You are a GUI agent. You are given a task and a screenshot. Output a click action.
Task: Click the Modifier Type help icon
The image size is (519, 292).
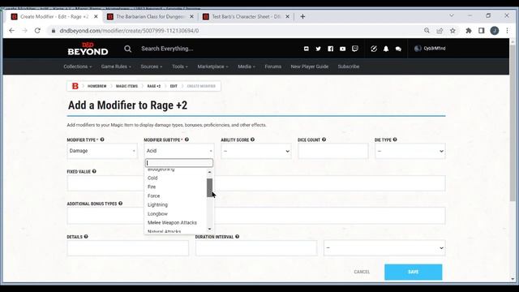pyautogui.click(x=102, y=140)
